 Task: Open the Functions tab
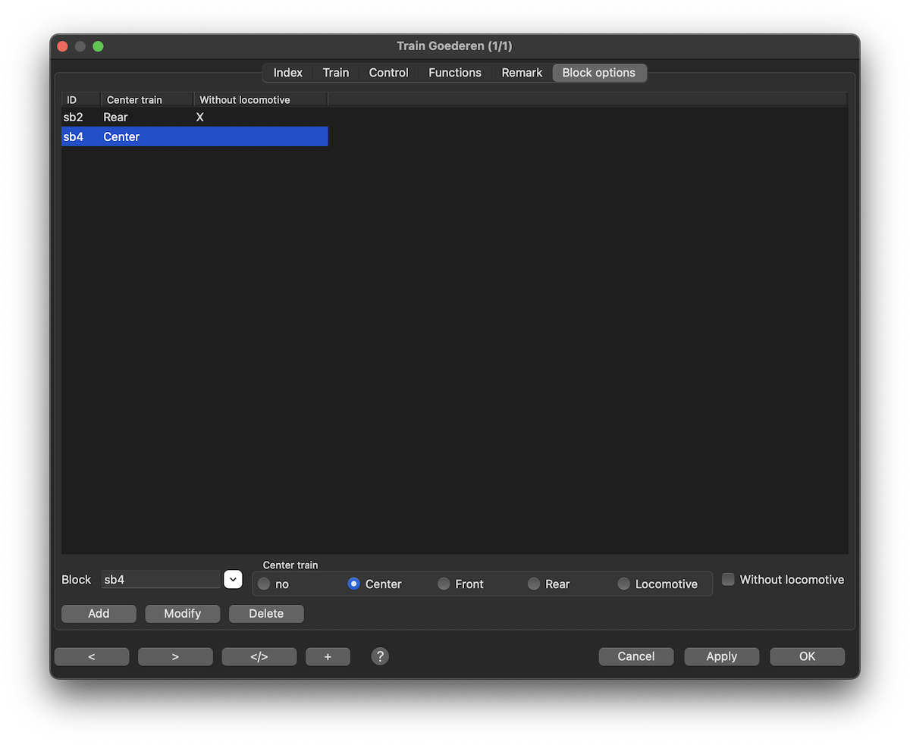point(454,73)
